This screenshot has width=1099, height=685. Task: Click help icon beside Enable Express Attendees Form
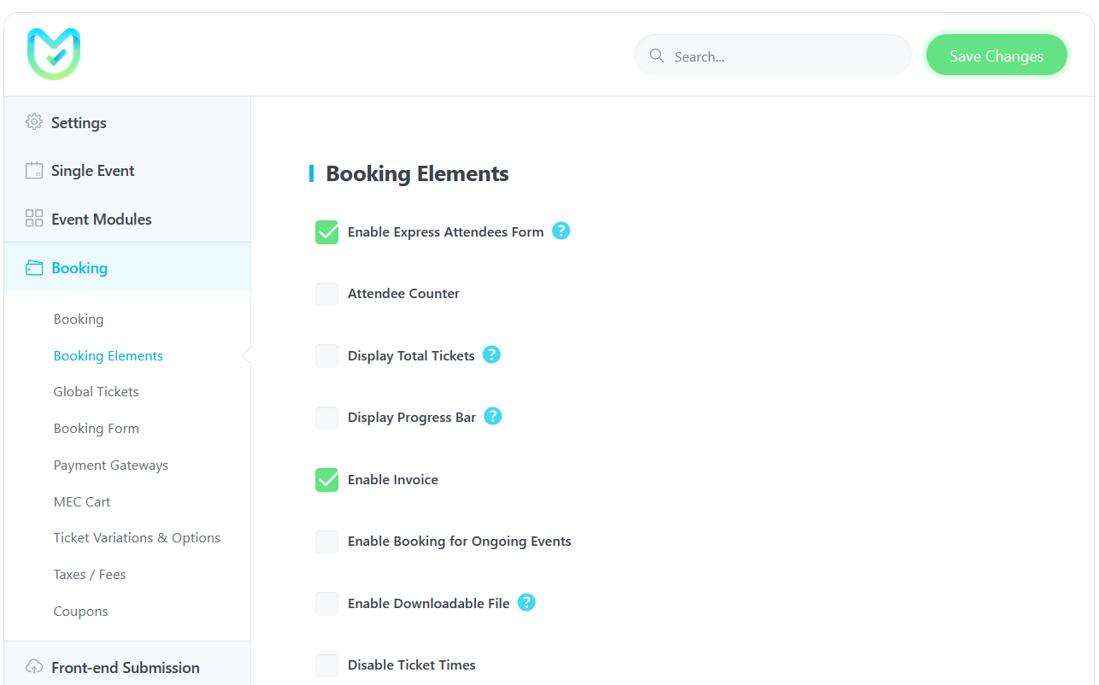coord(561,231)
